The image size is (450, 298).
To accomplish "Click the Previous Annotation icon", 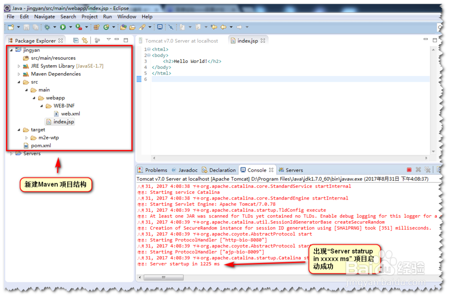I will (x=198, y=27).
